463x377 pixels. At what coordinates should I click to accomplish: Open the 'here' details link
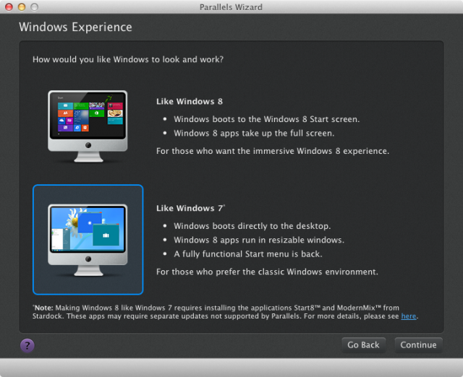click(x=409, y=316)
